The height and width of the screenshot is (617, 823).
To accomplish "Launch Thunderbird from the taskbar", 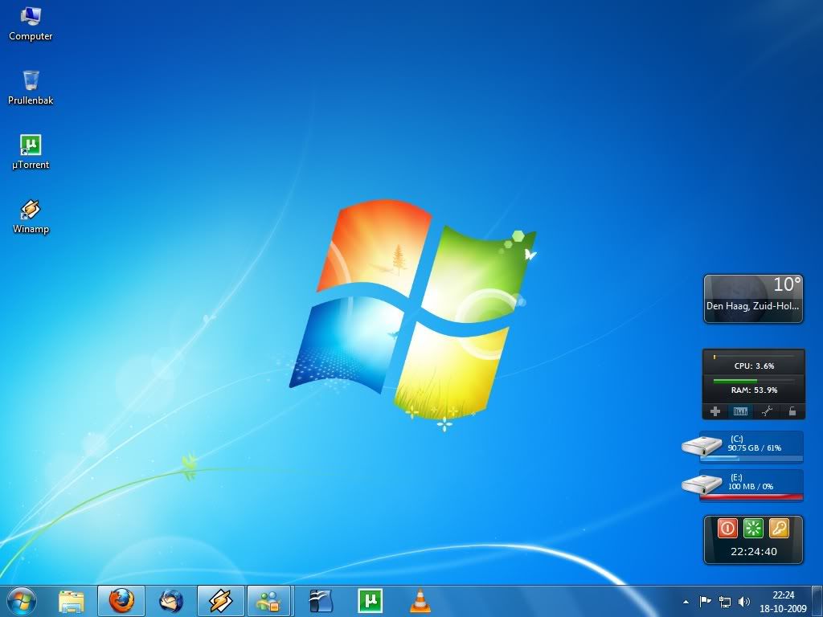I will (x=171, y=601).
